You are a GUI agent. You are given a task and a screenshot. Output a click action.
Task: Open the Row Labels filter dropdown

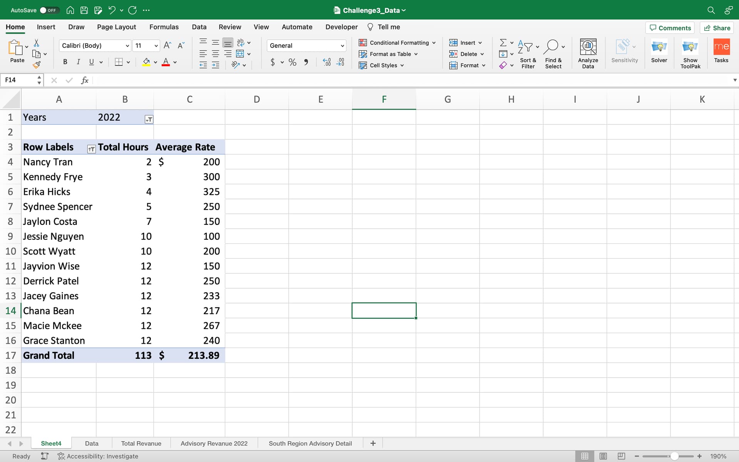91,149
